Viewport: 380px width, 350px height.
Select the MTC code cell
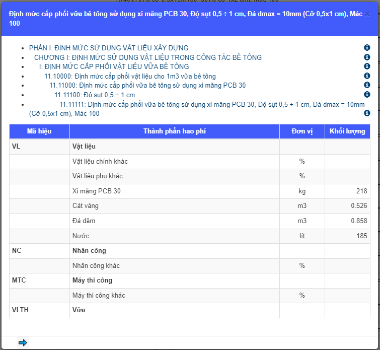[x=39, y=281]
